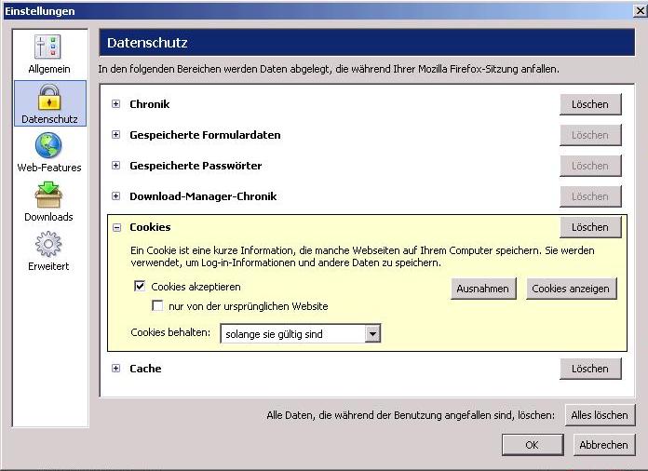This screenshot has height=471, width=648.
Task: Expand the Chronik section
Action: click(x=116, y=104)
